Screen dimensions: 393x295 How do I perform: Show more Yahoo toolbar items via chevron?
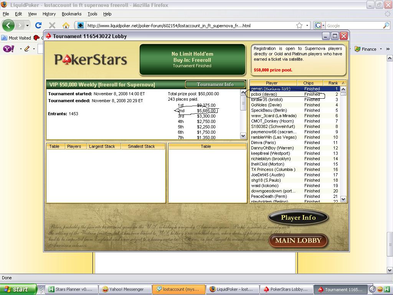[x=388, y=49]
